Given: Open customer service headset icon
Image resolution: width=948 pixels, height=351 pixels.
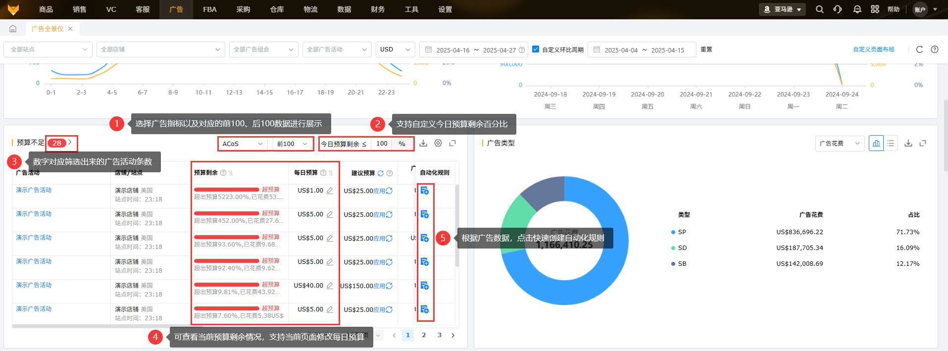Looking at the screenshot, I should click(x=838, y=9).
